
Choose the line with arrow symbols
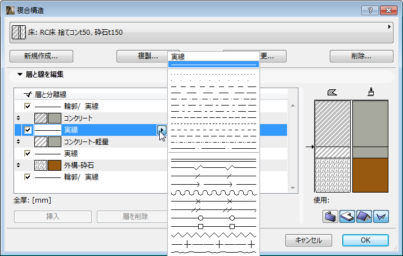coord(213,184)
